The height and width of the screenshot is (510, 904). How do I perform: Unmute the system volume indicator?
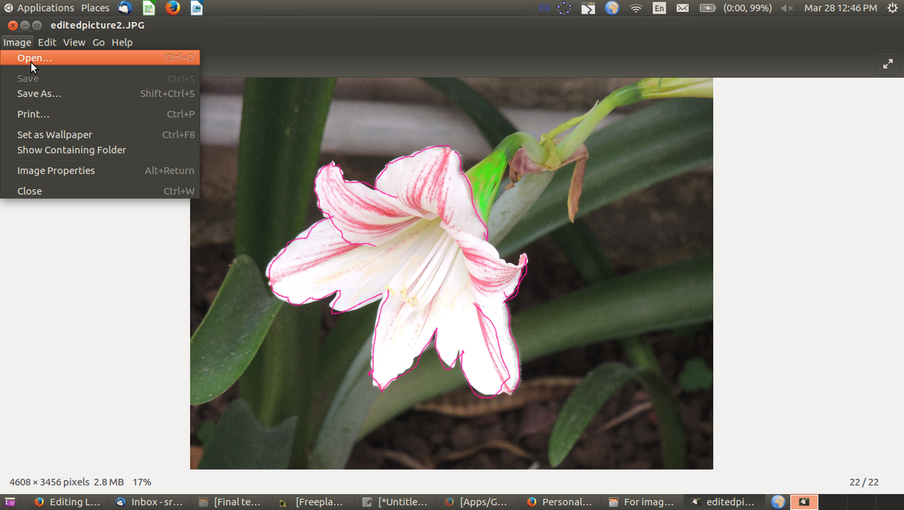tap(786, 7)
